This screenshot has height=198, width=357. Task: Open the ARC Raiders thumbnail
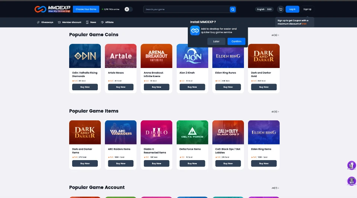(x=120, y=132)
